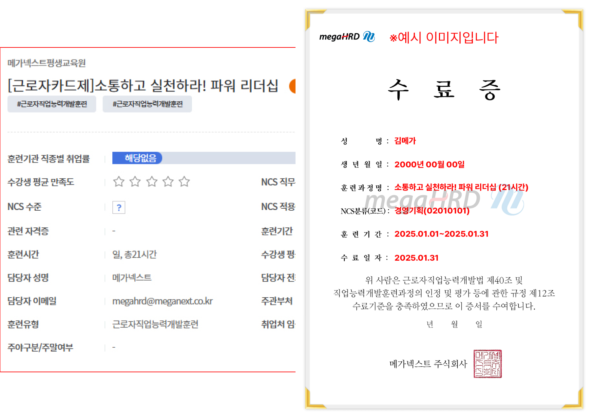The height and width of the screenshot is (420, 593).
Task: Click the ※예시 이미지입니다 notice
Action: click(x=444, y=37)
